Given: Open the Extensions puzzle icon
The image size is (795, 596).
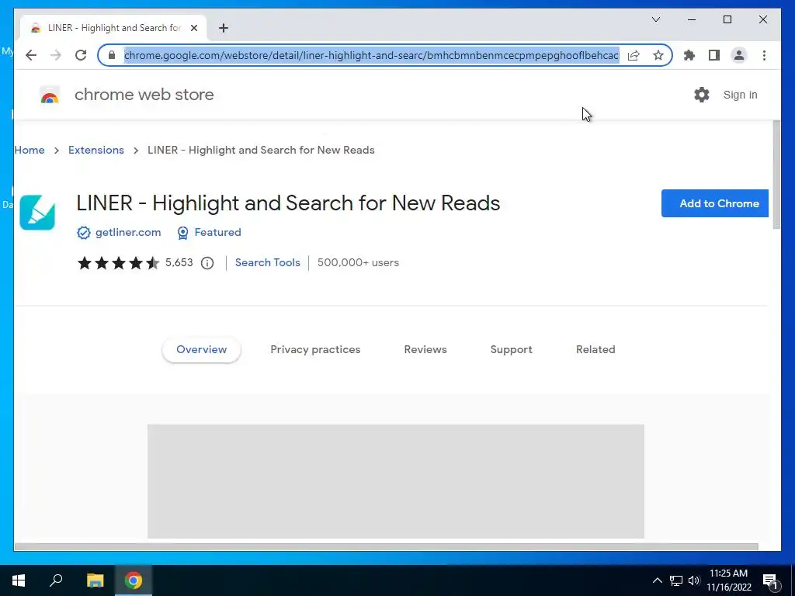Looking at the screenshot, I should click(689, 55).
